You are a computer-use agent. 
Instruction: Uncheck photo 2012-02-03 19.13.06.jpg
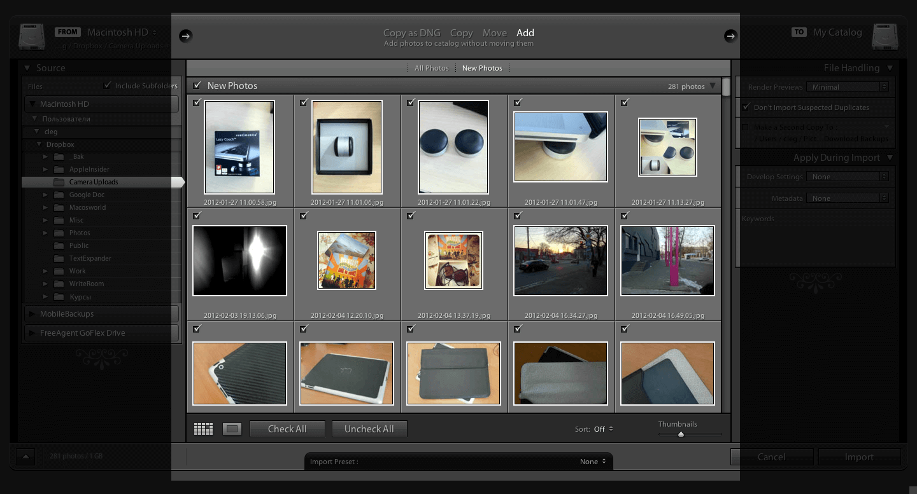[196, 216]
